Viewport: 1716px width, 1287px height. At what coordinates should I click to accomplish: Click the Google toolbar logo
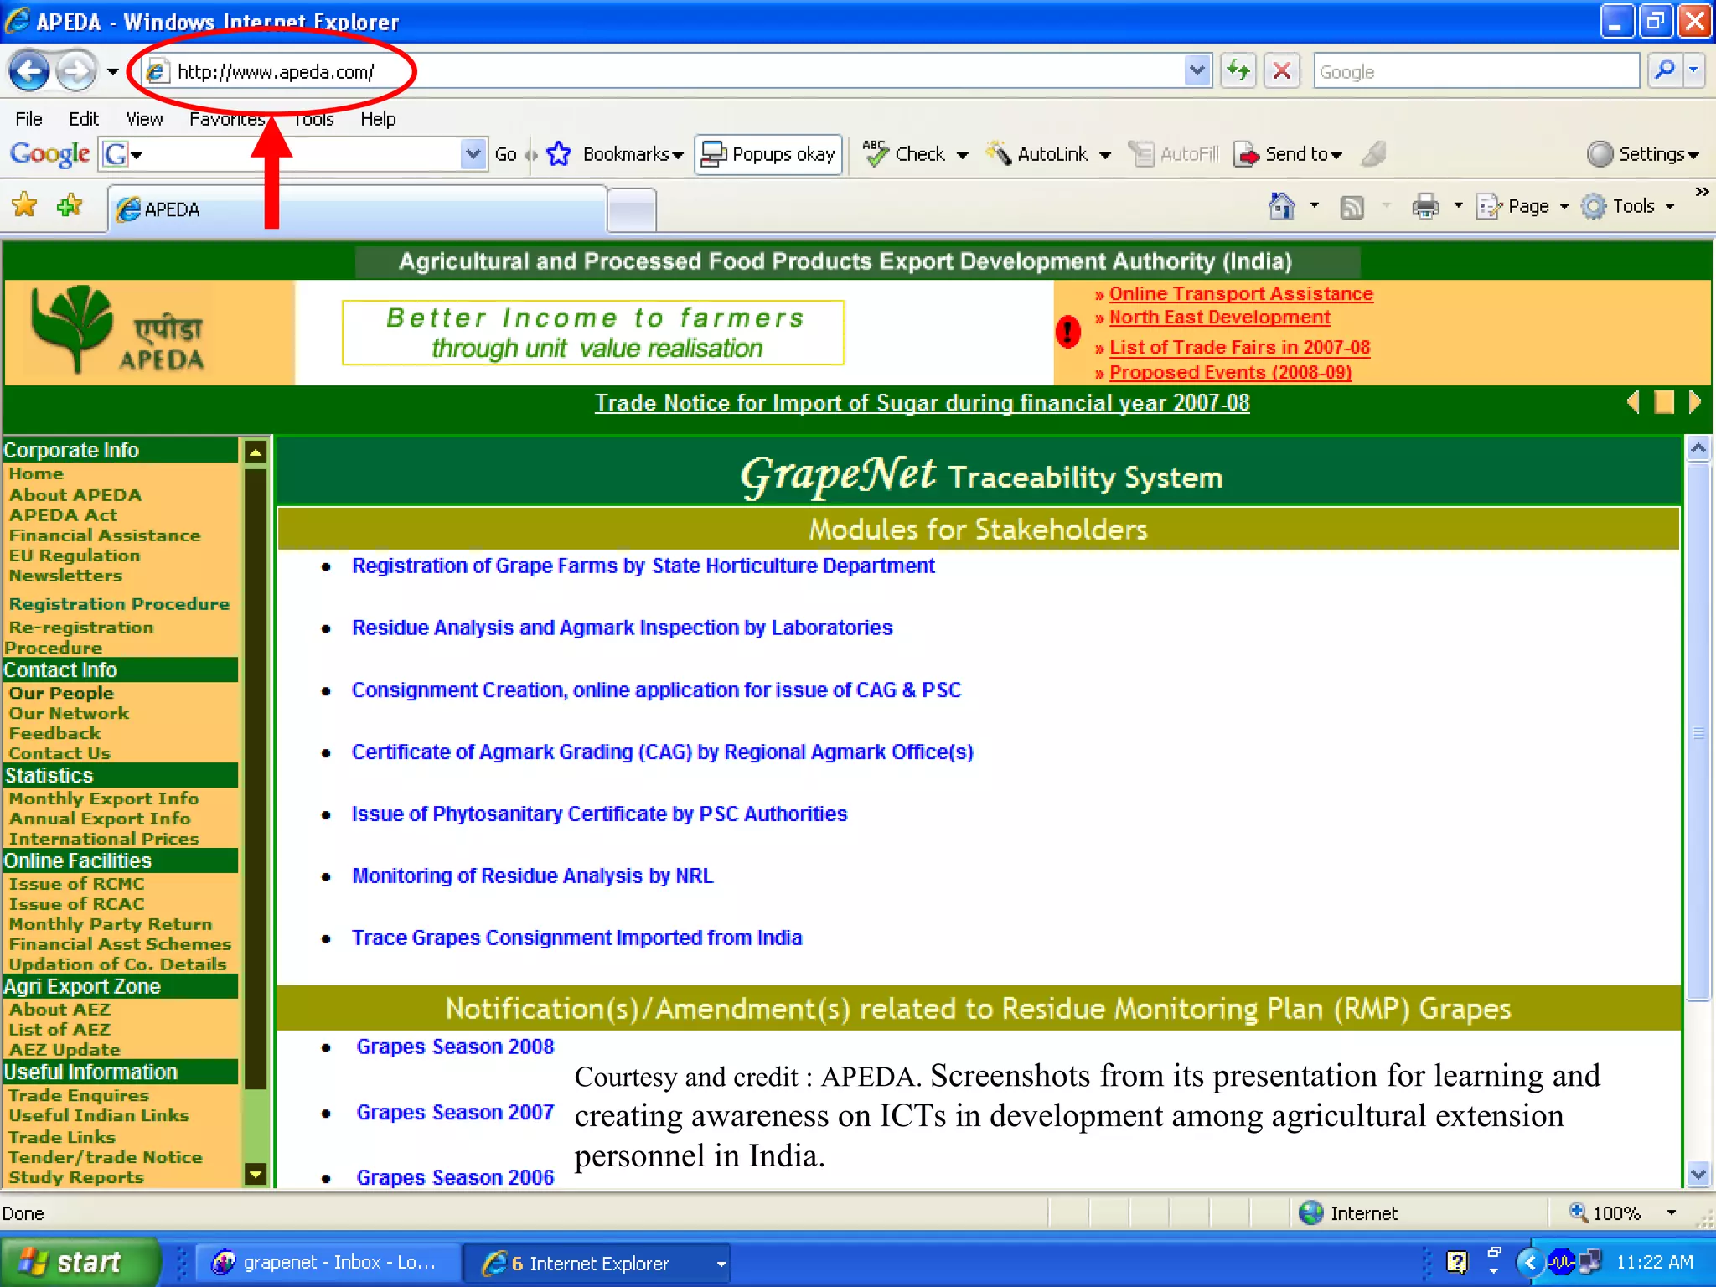tap(49, 154)
